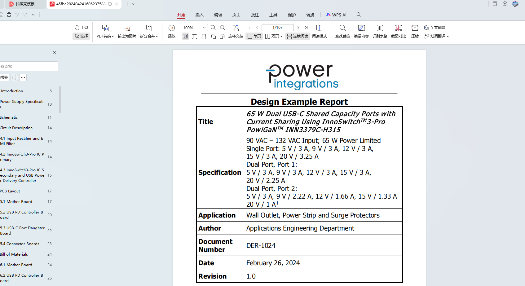Click the Export as Image (输出为图片) icon
The width and height of the screenshot is (525, 286).
point(127,28)
